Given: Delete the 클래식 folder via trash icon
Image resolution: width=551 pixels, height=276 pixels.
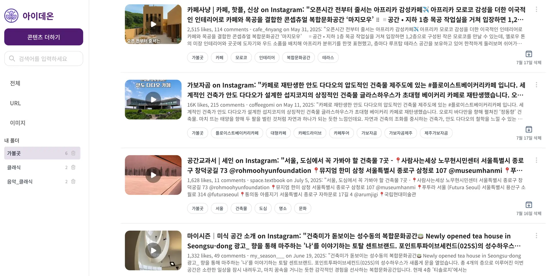Looking at the screenshot, I should click(x=73, y=167).
